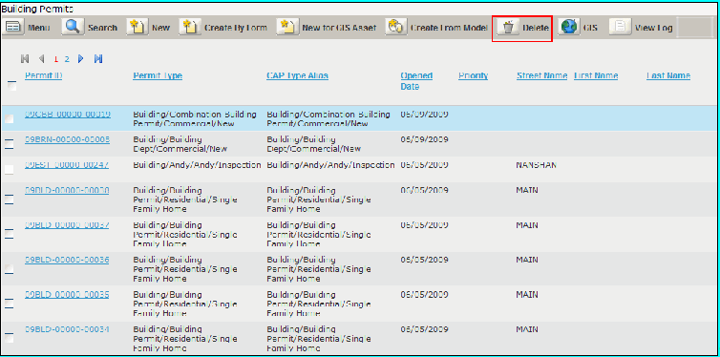The image size is (720, 357).
Task: Click the Search magnifier icon
Action: click(72, 27)
